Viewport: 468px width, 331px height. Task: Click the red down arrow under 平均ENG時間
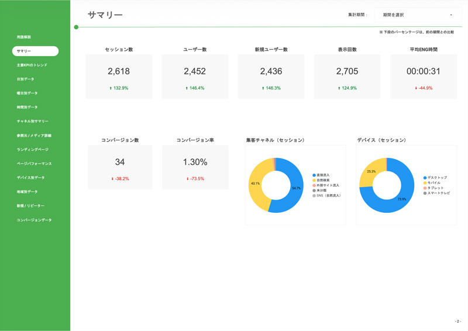point(416,88)
